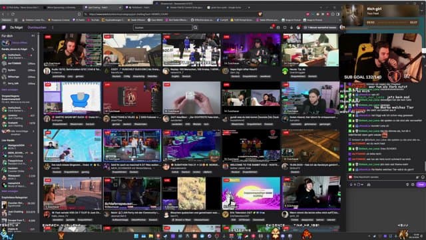The height and width of the screenshot is (240, 426).
Task: Click the purple Chat send button
Action: [421, 184]
